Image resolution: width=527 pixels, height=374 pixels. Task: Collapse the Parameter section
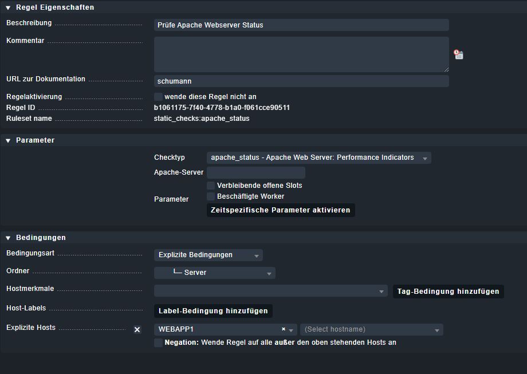[x=8, y=140]
